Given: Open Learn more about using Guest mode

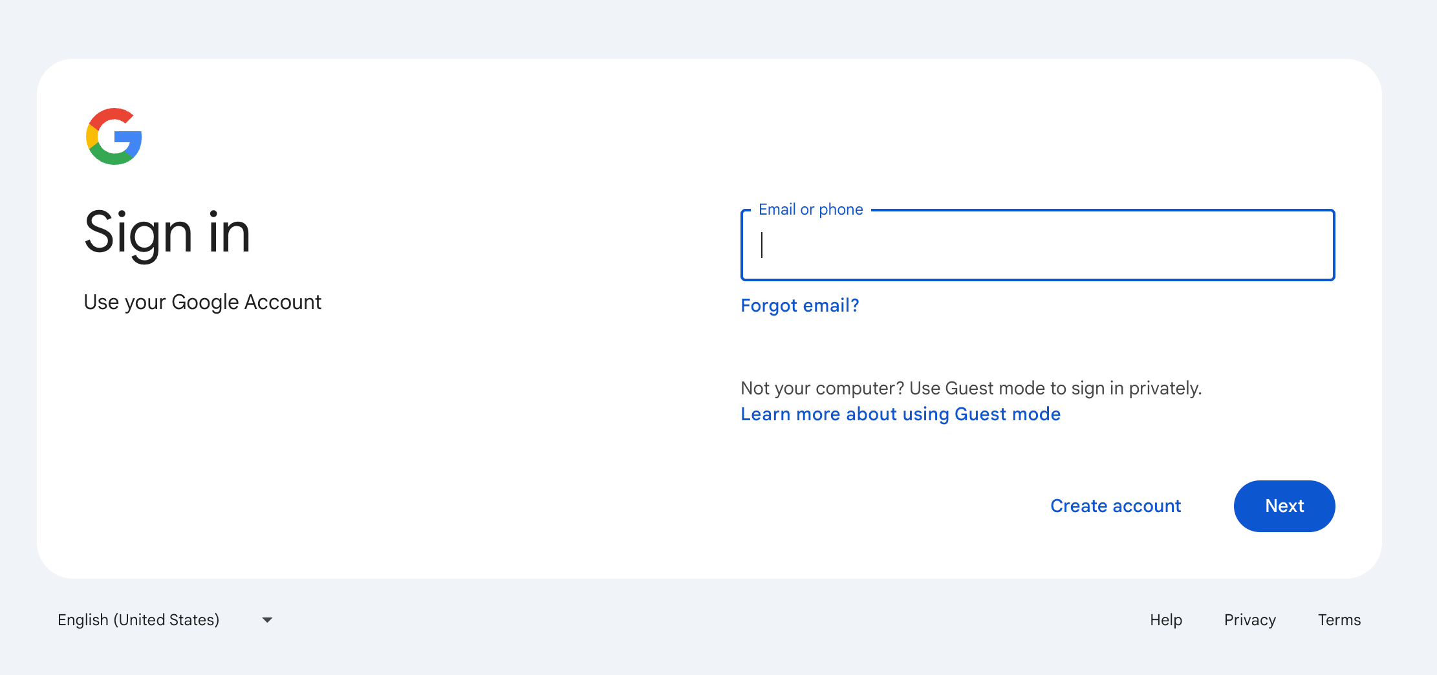Looking at the screenshot, I should pos(900,414).
